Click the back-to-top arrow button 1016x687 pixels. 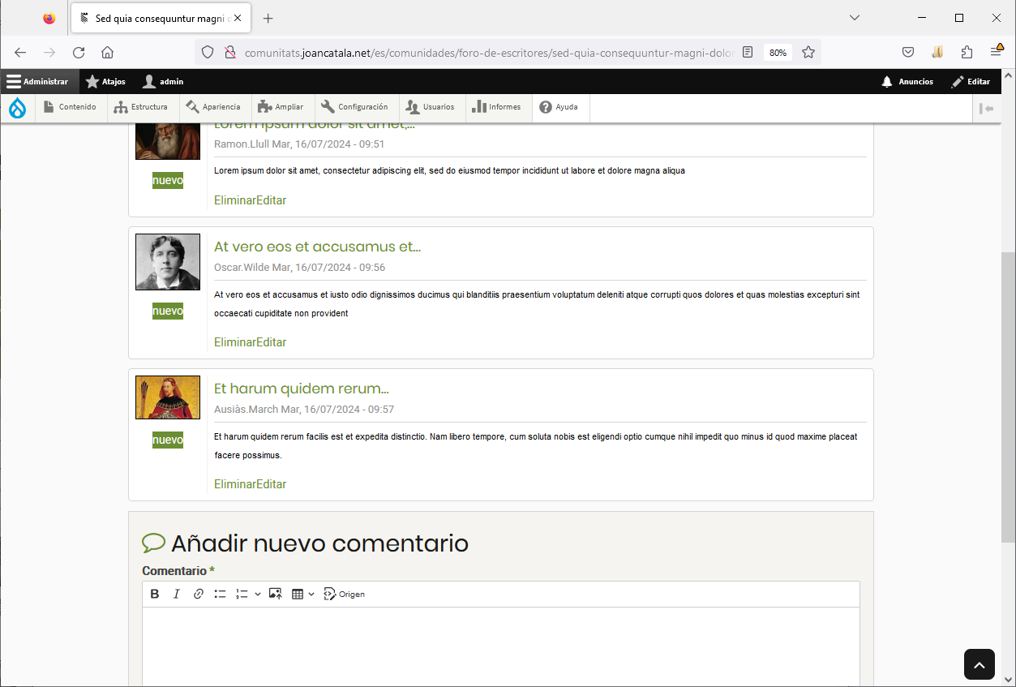click(x=979, y=664)
